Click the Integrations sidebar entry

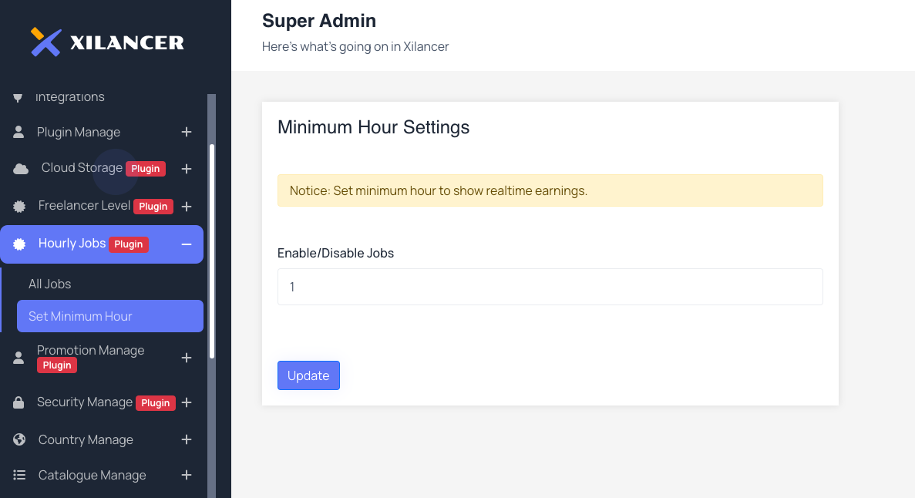click(x=70, y=96)
